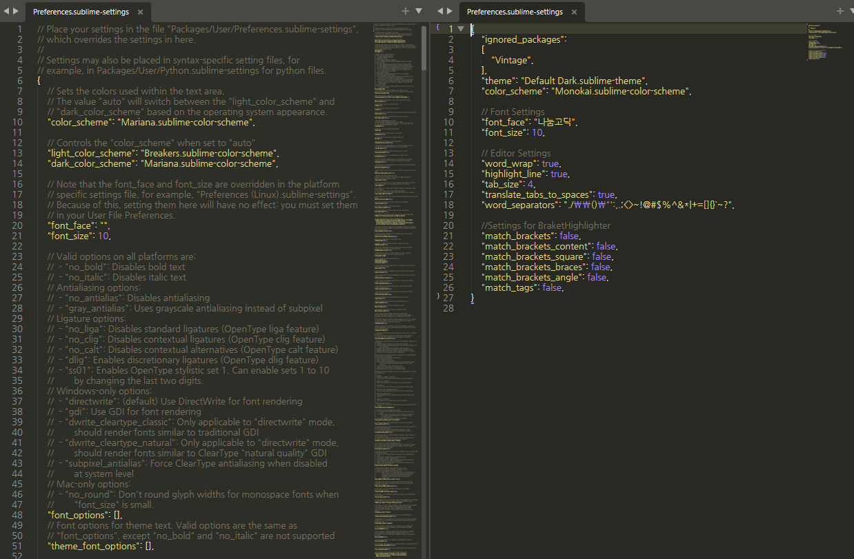Add a new tab in right pane

(x=840, y=11)
